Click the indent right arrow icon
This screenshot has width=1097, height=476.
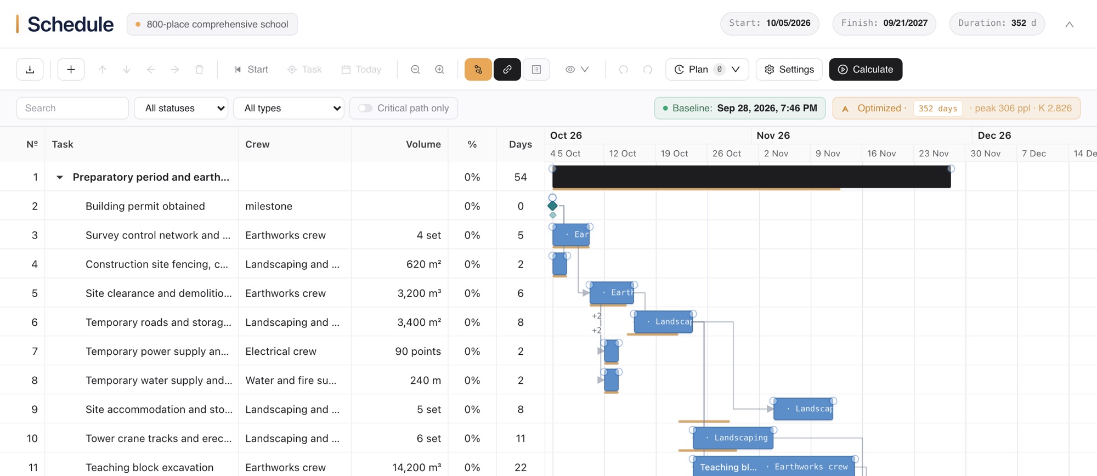pos(175,70)
